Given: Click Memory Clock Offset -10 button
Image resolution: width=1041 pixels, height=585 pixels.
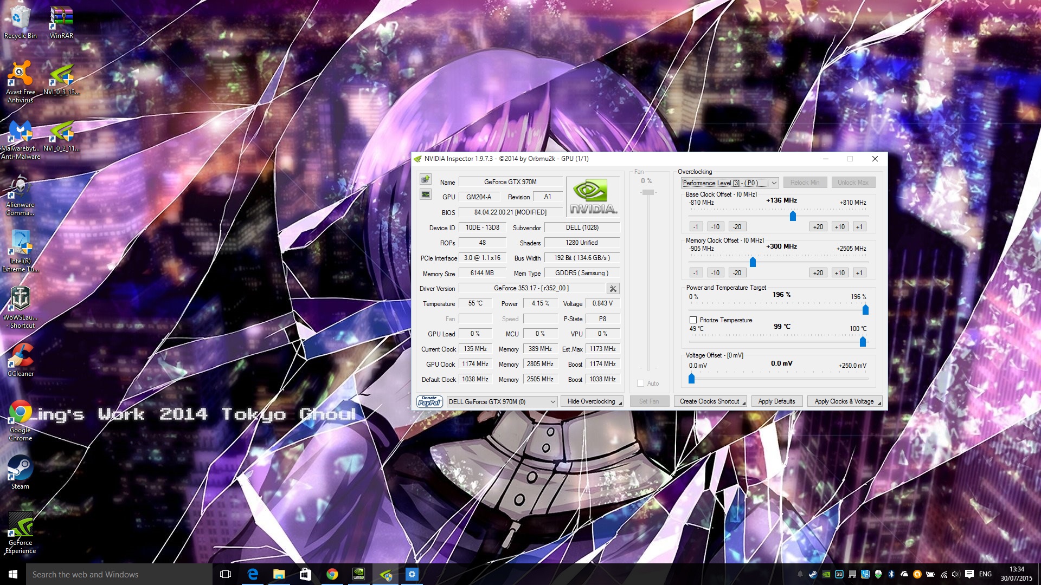Looking at the screenshot, I should [x=716, y=273].
